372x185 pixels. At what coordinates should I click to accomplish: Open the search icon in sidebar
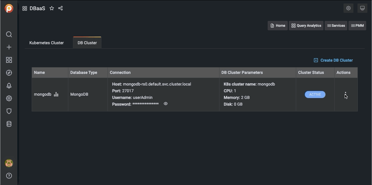[x=9, y=34]
